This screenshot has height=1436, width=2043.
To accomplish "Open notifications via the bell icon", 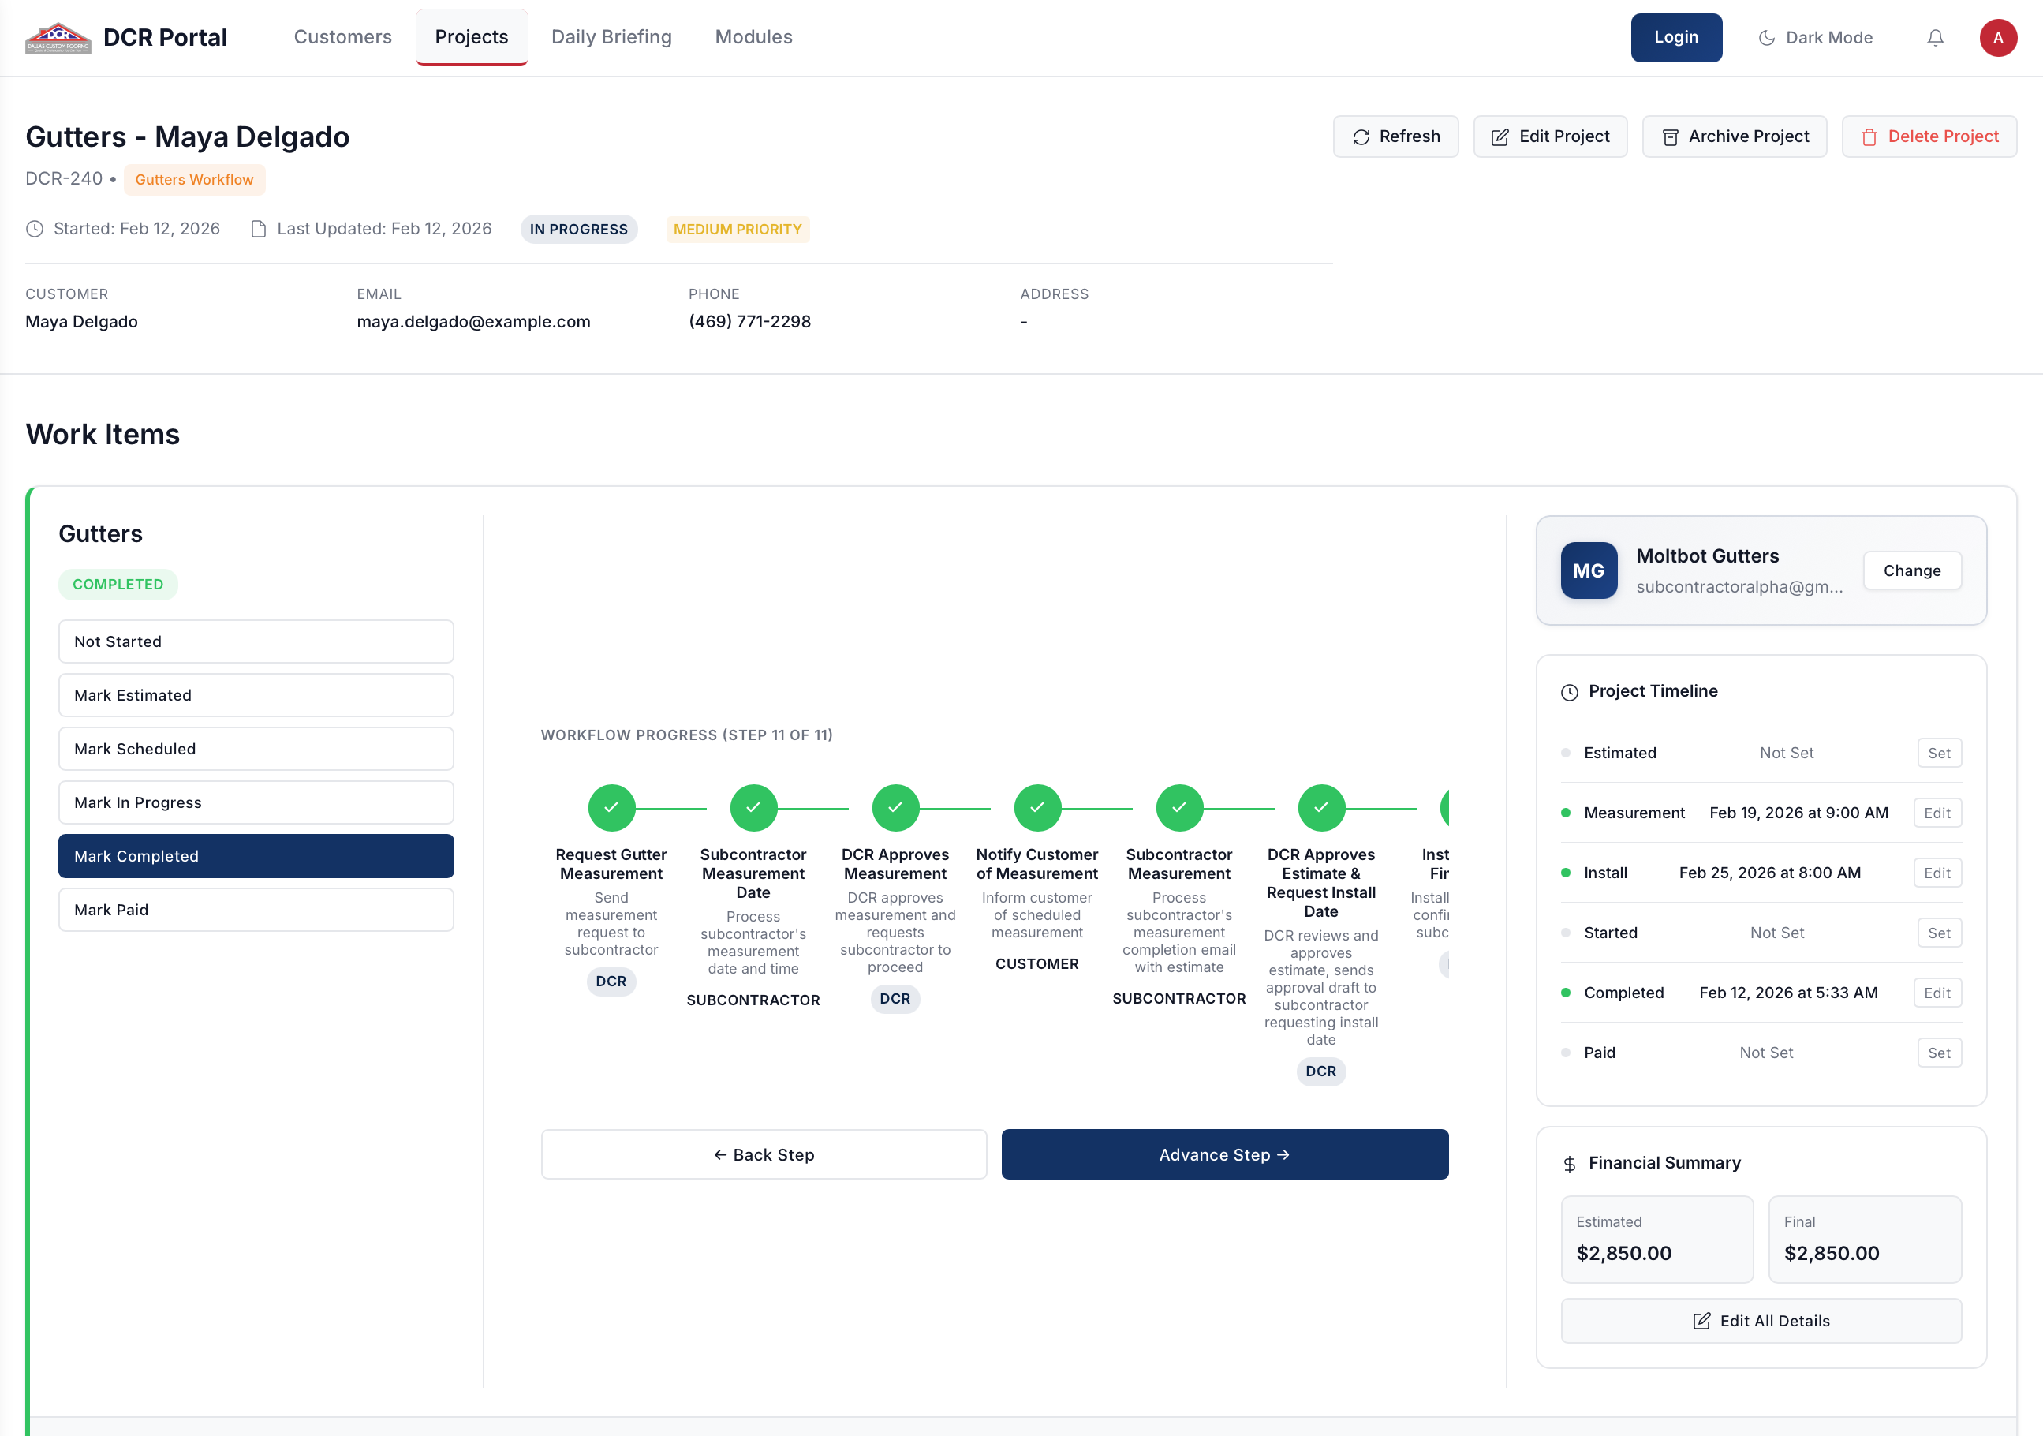I will pyautogui.click(x=1934, y=37).
